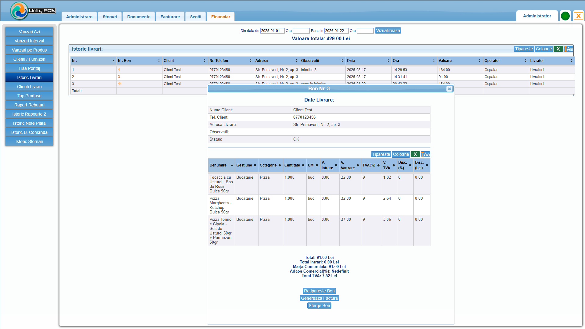Click the orange X exit icon at top right
The image size is (585, 329).
[578, 16]
